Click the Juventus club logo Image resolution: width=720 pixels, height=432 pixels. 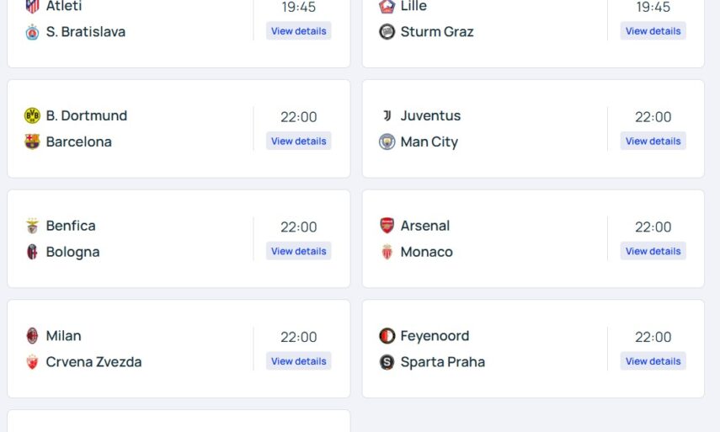pos(387,115)
